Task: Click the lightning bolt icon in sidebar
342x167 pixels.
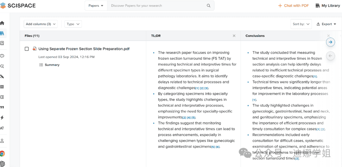Action: 2,118
